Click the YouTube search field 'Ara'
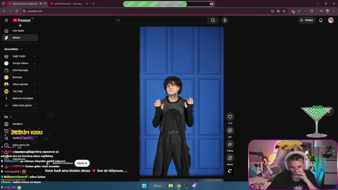The height and width of the screenshot is (190, 338). click(x=161, y=20)
